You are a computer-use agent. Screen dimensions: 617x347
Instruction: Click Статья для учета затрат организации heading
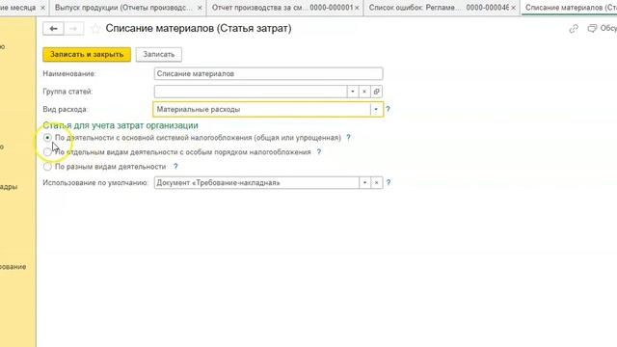tap(121, 125)
